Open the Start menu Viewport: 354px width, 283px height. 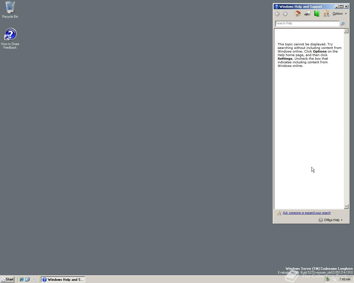tap(7, 279)
